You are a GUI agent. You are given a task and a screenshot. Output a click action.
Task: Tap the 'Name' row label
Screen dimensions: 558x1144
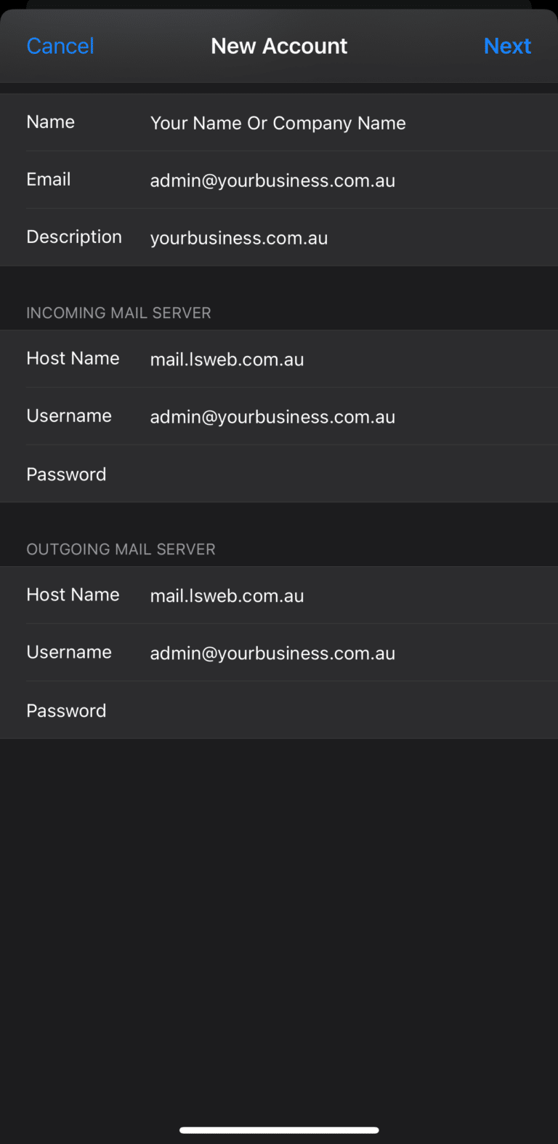(51, 122)
